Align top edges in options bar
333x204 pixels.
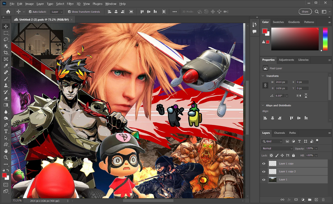(x=142, y=12)
